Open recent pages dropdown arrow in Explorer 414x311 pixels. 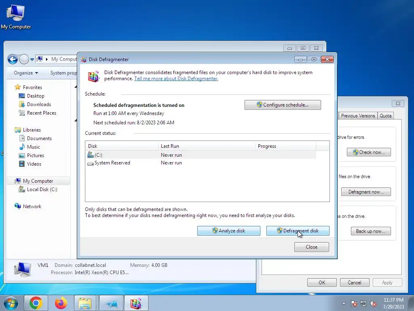32,59
